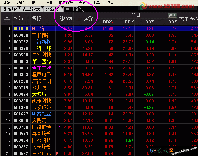198x156 pixels.
Task: Select stock 上海新梅
Action: coord(42,42)
